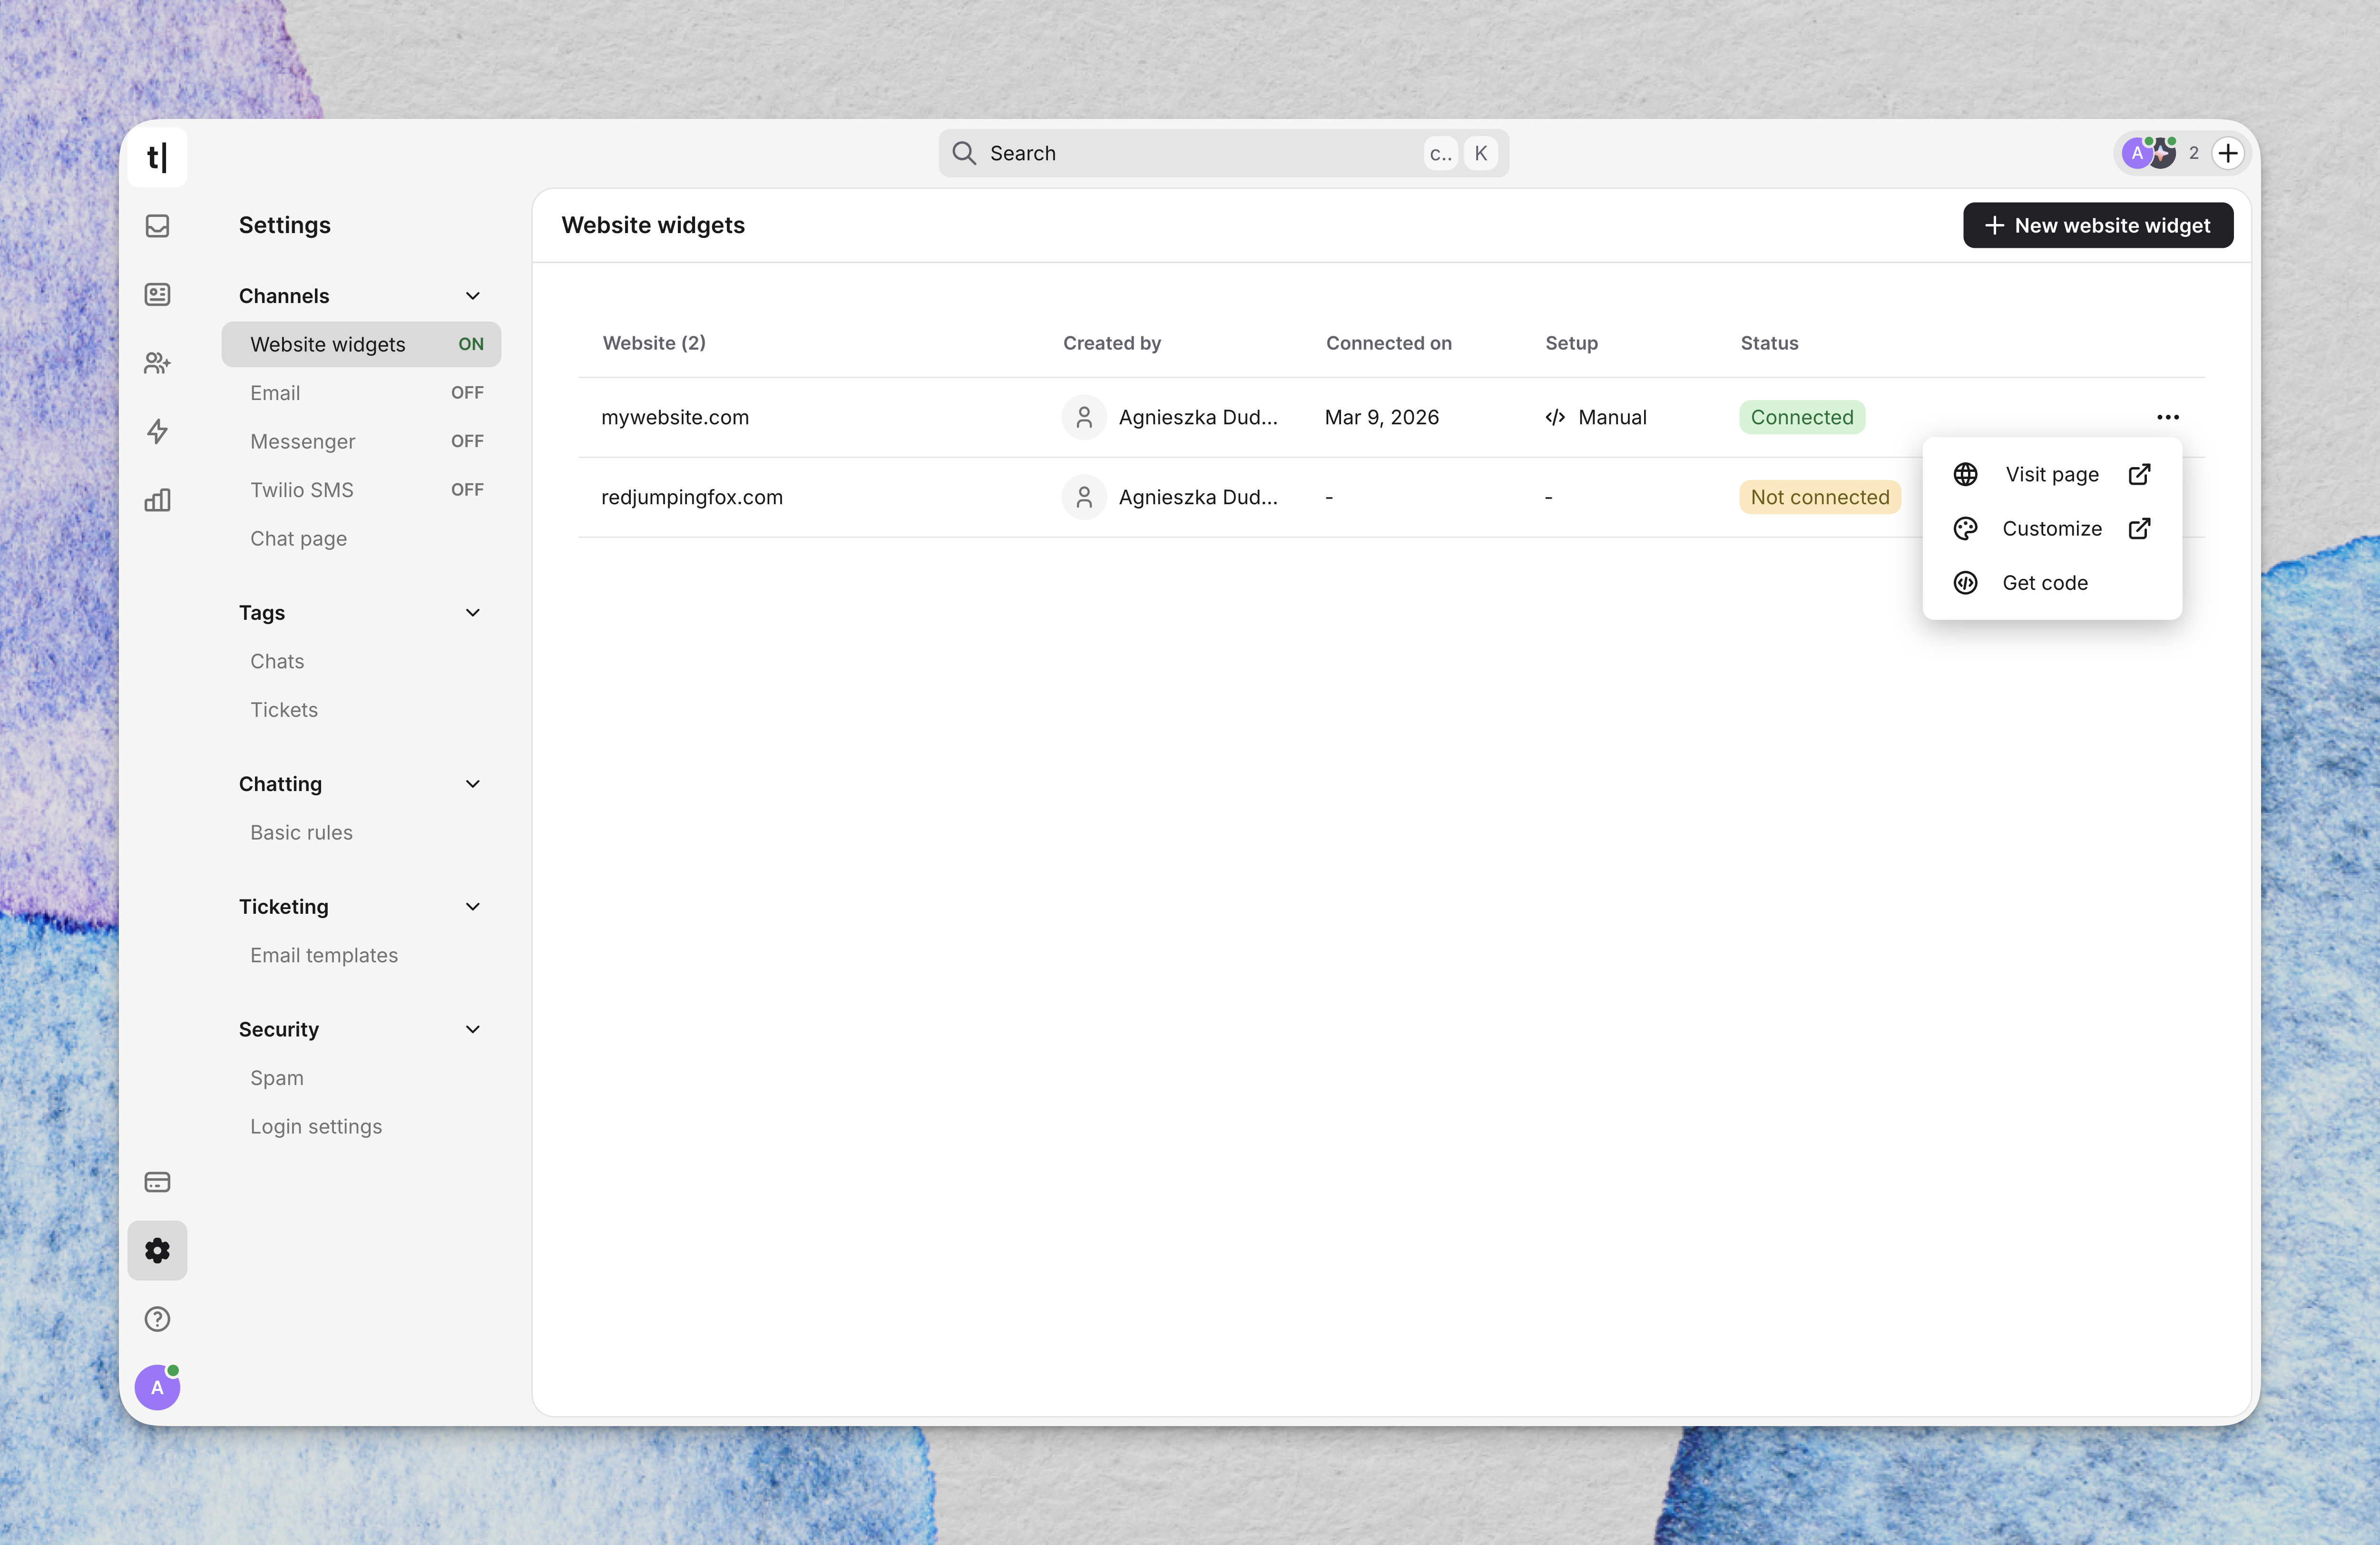Click the code brackets icon next to Manual
Image resolution: width=2380 pixels, height=1545 pixels.
point(1555,417)
